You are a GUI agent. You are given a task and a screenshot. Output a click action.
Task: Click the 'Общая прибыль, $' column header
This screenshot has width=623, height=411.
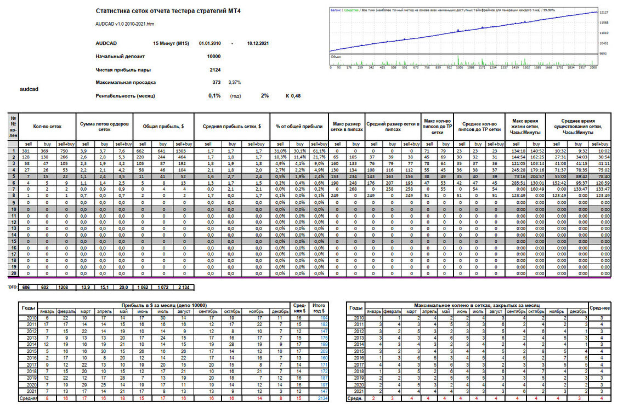click(163, 127)
